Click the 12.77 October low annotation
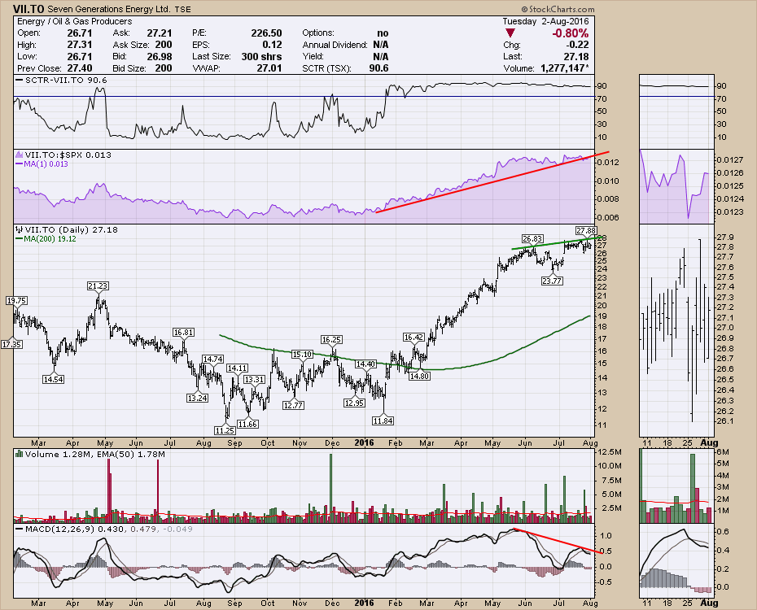757x610 pixels. pyautogui.click(x=293, y=405)
